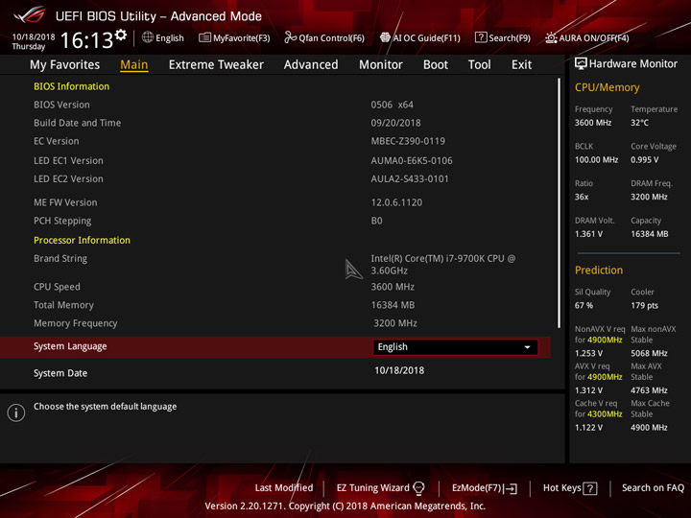Image resolution: width=691 pixels, height=518 pixels.
Task: Select the Main tab
Action: [x=134, y=65]
